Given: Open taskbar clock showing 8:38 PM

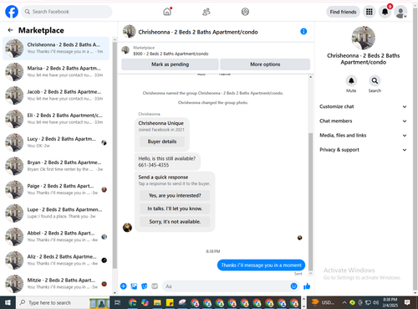Looking at the screenshot, I should point(390,302).
